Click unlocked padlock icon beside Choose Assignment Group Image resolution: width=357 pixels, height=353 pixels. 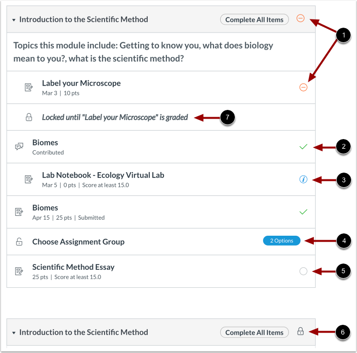19,242
